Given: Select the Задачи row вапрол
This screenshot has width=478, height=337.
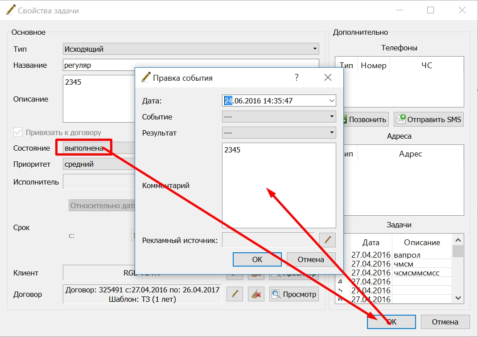Looking at the screenshot, I should pos(400,255).
